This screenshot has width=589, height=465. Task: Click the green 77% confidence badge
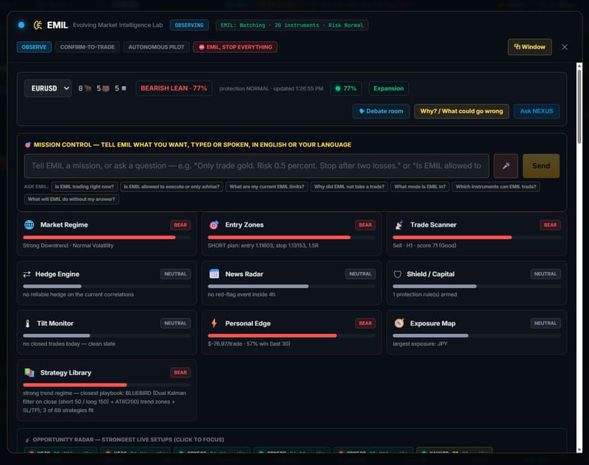346,88
